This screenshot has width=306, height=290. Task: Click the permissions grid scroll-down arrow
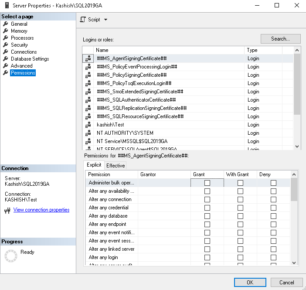(x=294, y=263)
